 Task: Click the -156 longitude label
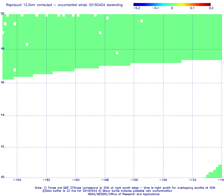coord(134,180)
